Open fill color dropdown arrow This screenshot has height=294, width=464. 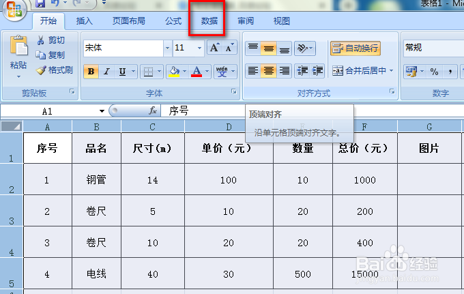click(x=184, y=71)
